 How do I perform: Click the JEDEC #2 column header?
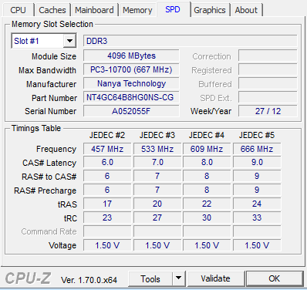[x=107, y=135]
